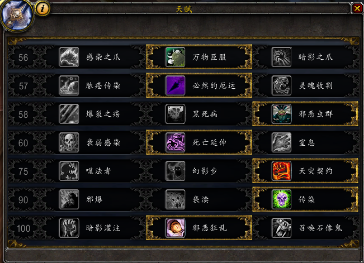Click the 万物臣服 talent icon
Viewport: 364px width, 263px height.
pos(175,57)
